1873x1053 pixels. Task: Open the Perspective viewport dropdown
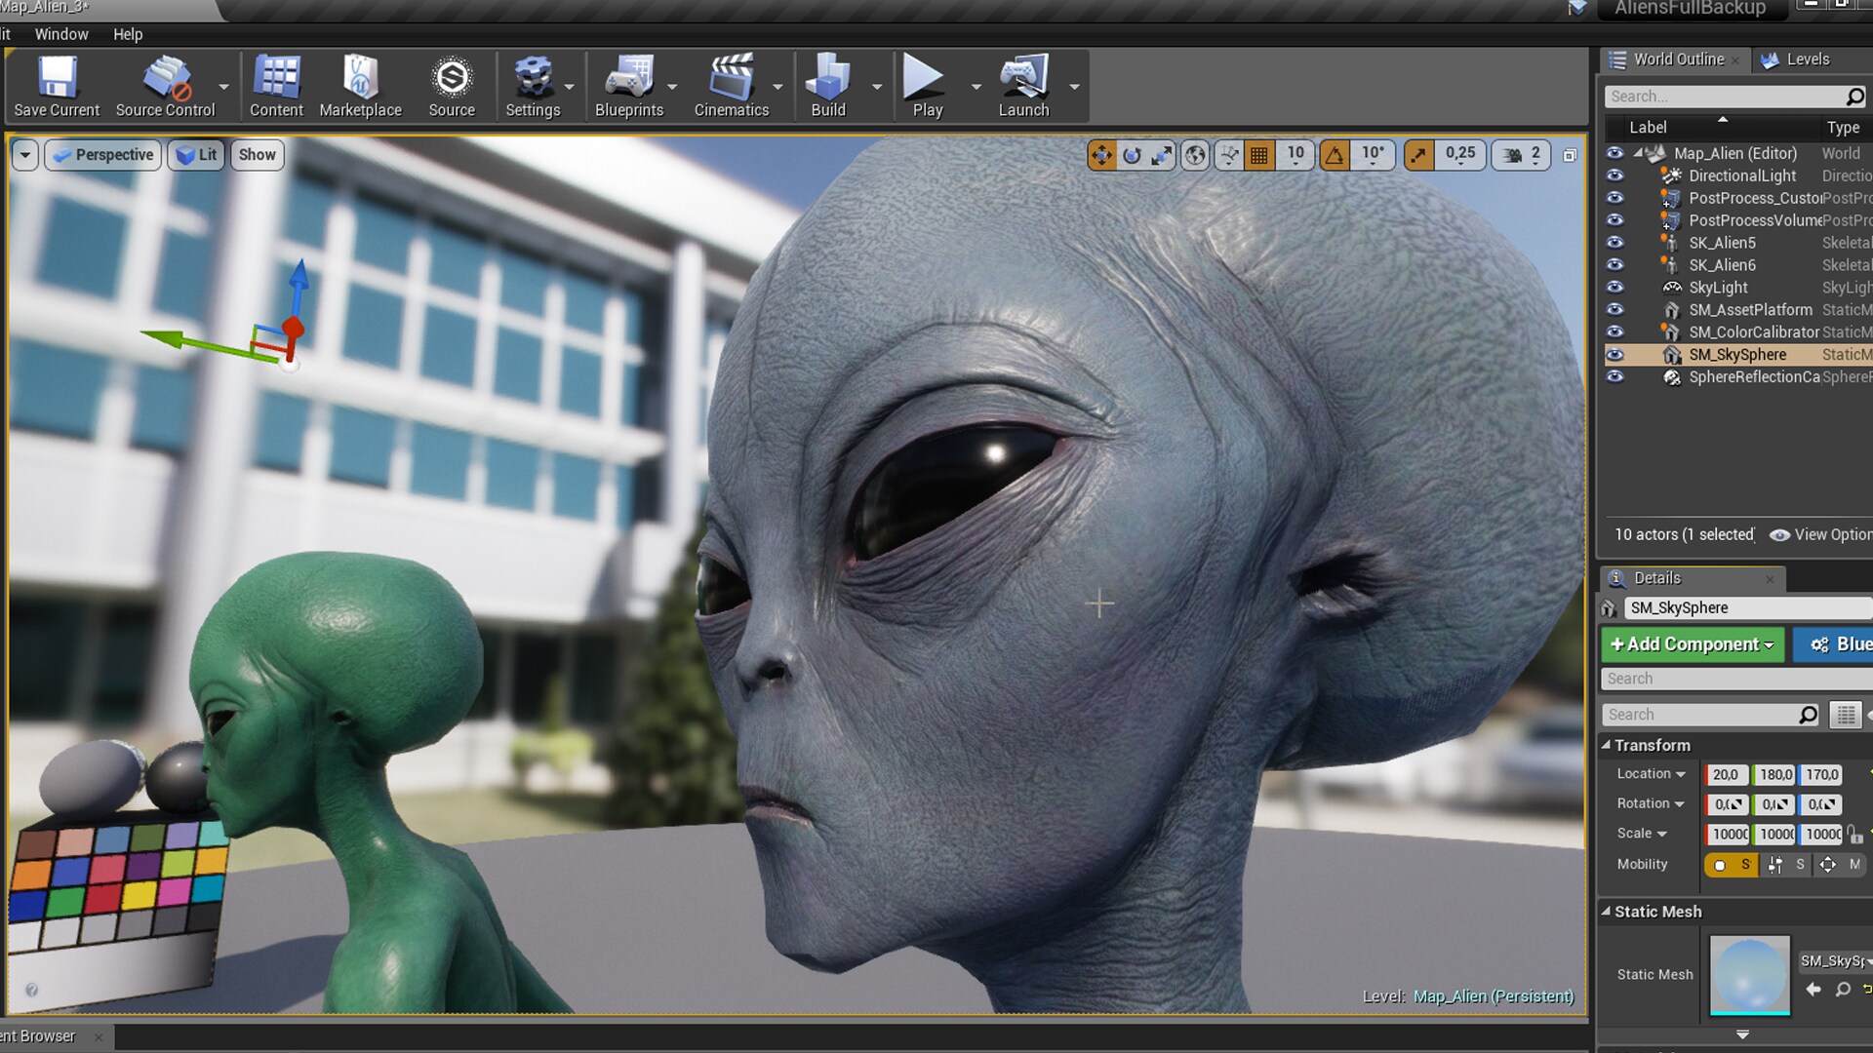click(101, 154)
